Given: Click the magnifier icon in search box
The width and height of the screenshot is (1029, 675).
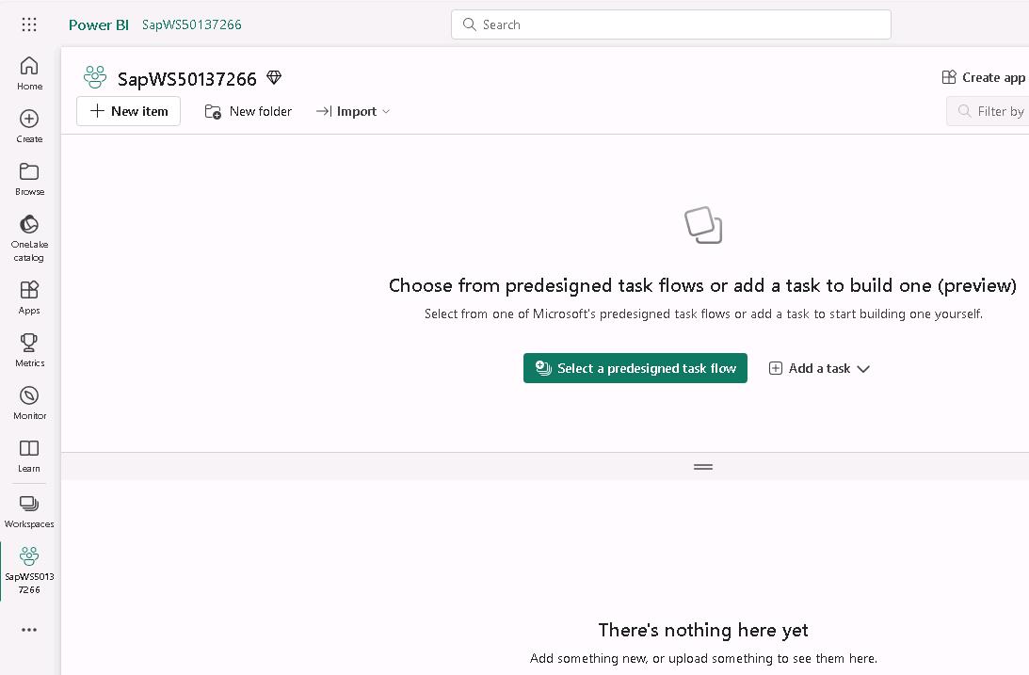Looking at the screenshot, I should click(469, 24).
